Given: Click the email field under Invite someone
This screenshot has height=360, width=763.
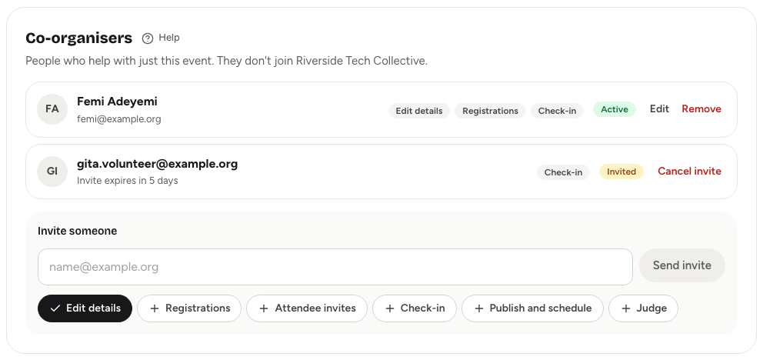Looking at the screenshot, I should coord(335,267).
